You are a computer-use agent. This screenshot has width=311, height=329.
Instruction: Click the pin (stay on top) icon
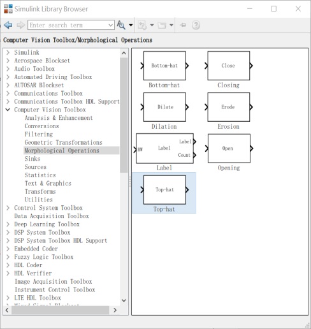183,25
